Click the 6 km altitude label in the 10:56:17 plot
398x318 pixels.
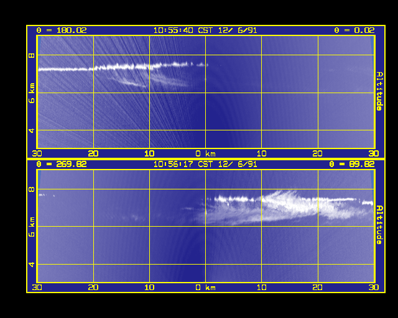[x=32, y=227]
